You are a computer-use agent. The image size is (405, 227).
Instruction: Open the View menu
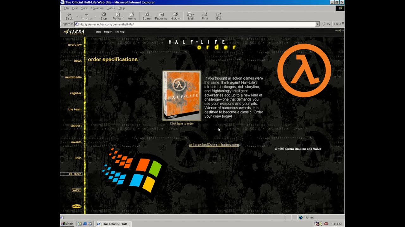click(84, 8)
